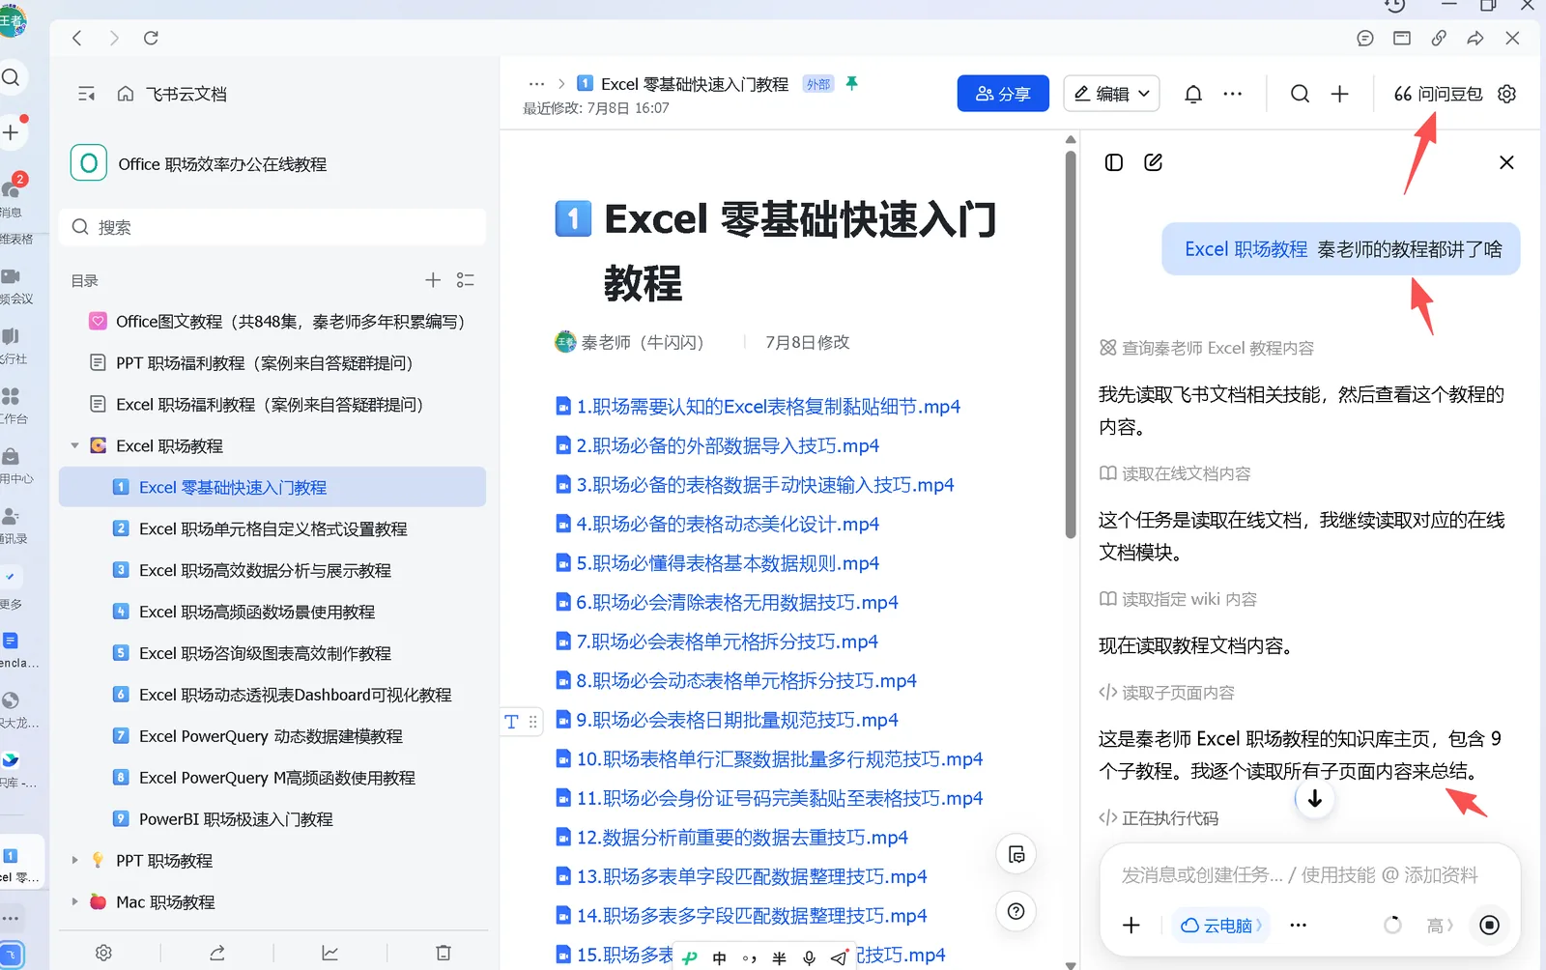
Task: Click the 分享 share button
Action: click(x=1003, y=94)
